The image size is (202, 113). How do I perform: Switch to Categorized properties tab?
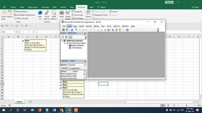(x=75, y=68)
